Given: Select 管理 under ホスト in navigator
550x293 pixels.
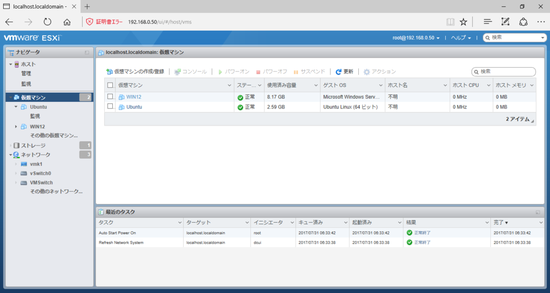Looking at the screenshot, I should (26, 74).
